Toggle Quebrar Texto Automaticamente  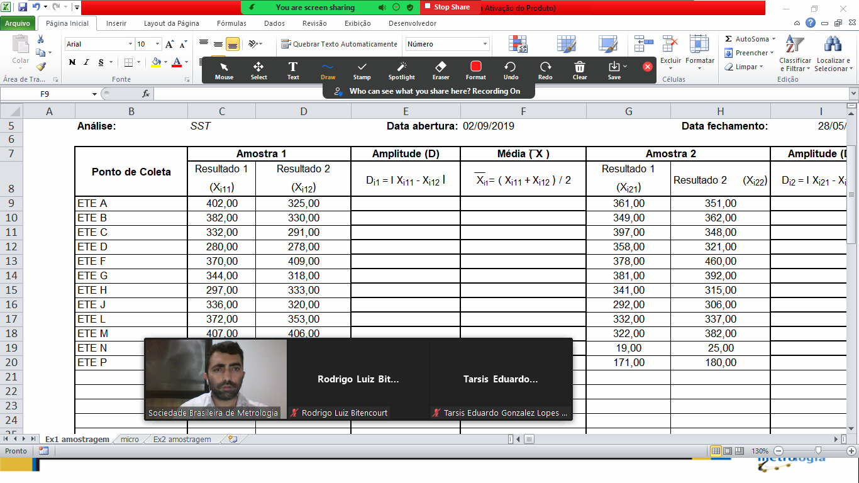339,44
